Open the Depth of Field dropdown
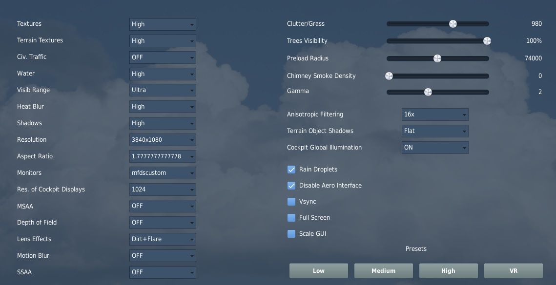The width and height of the screenshot is (556, 285). click(163, 222)
